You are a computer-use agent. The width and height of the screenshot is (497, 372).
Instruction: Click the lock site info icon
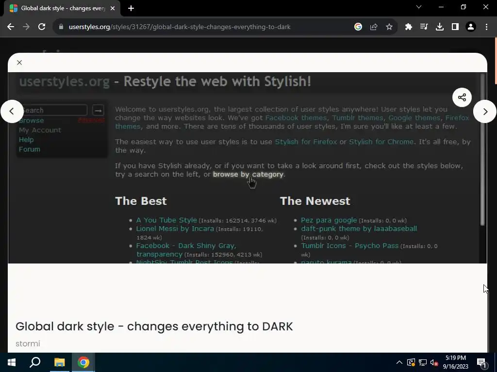tap(61, 27)
